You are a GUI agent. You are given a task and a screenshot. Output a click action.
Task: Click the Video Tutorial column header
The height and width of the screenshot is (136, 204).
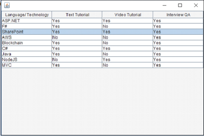128,15
